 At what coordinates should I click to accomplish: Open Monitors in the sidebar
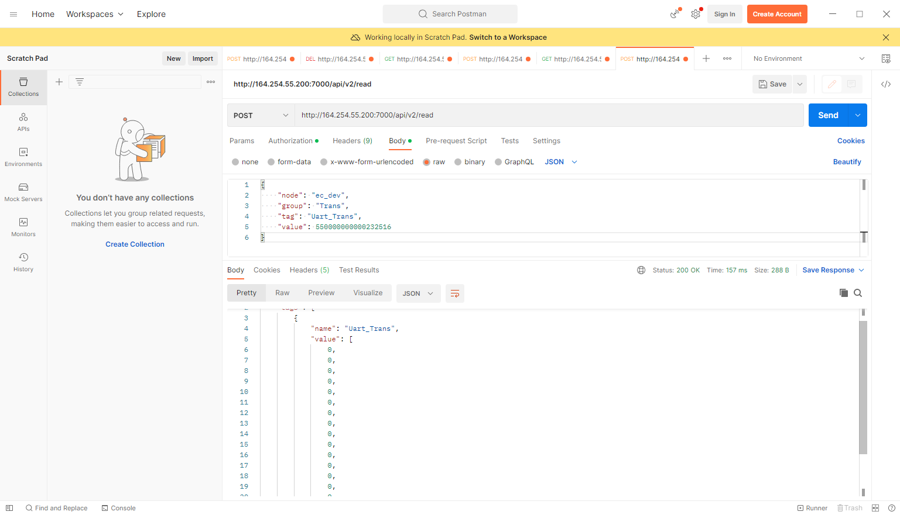tap(23, 227)
